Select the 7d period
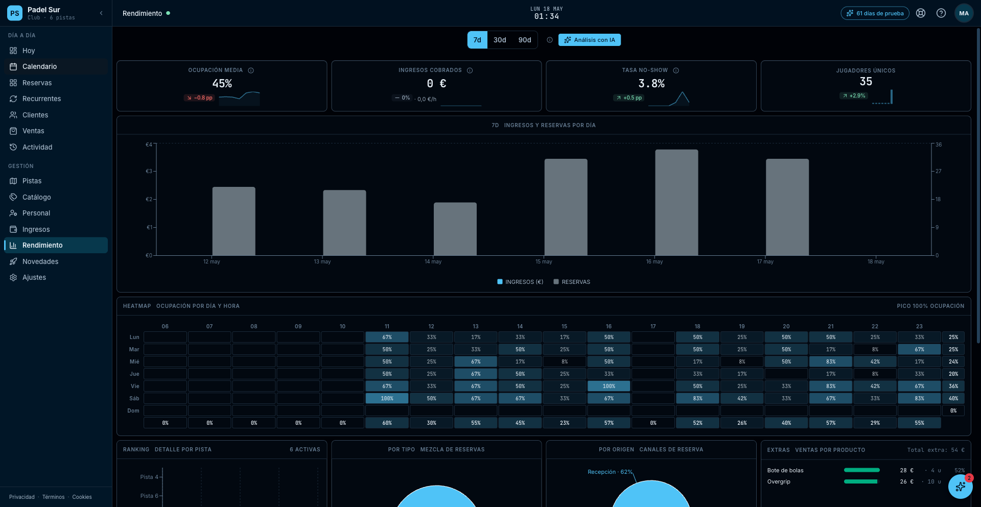 [477, 40]
